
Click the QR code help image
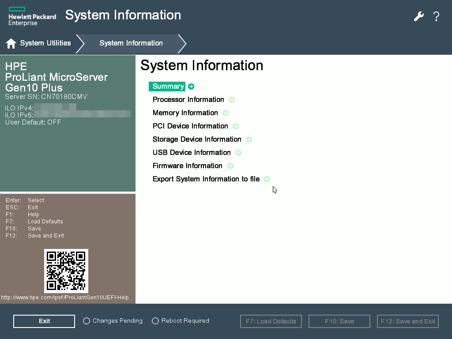tap(66, 271)
